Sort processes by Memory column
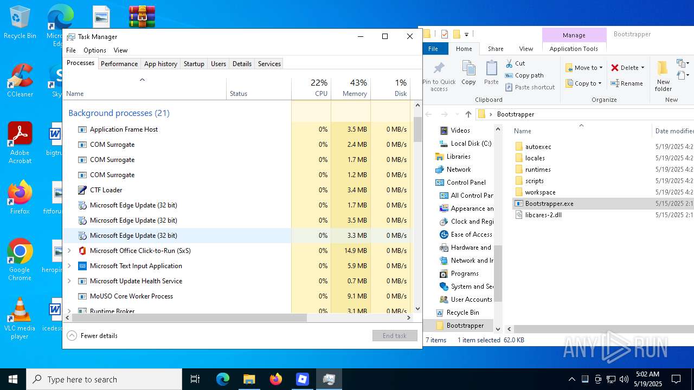This screenshot has height=390, width=694. pos(351,88)
